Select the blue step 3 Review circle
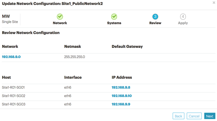This screenshot has height=121, width=217. pos(155,17)
